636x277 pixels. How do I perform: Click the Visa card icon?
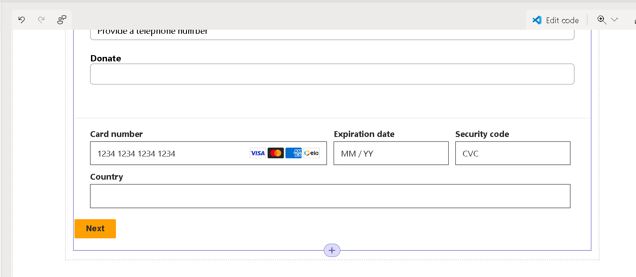point(258,153)
